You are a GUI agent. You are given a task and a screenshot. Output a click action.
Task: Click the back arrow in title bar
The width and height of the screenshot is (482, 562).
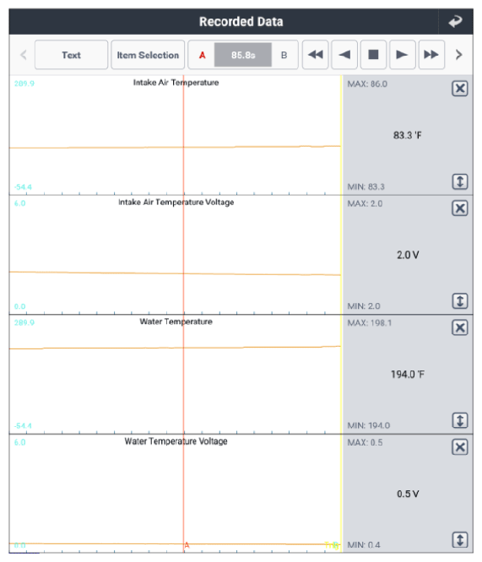tap(456, 21)
